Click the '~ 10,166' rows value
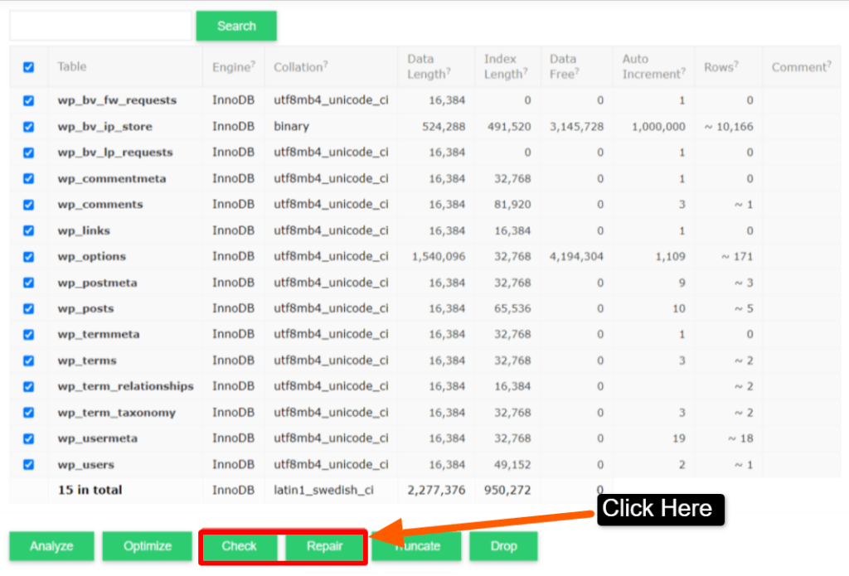 [728, 127]
